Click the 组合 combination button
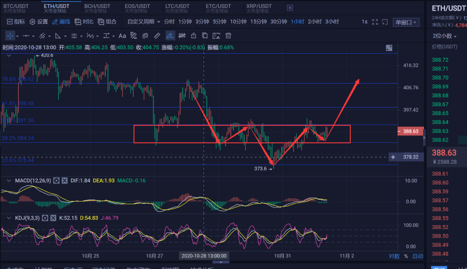 click(107, 22)
